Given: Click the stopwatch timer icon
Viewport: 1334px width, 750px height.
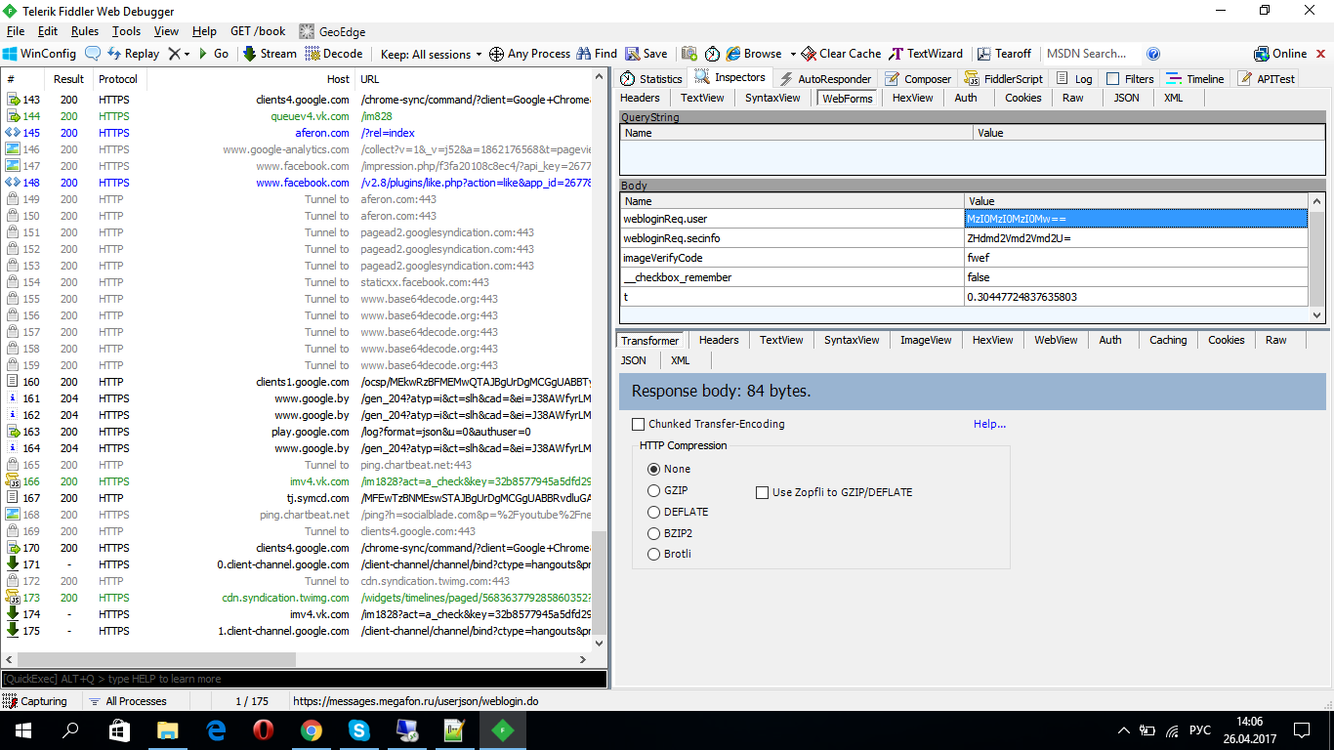Looking at the screenshot, I should tap(712, 54).
